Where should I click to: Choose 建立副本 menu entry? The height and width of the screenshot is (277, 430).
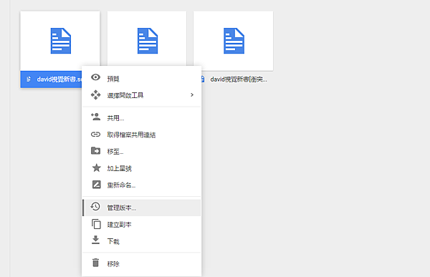coord(141,225)
